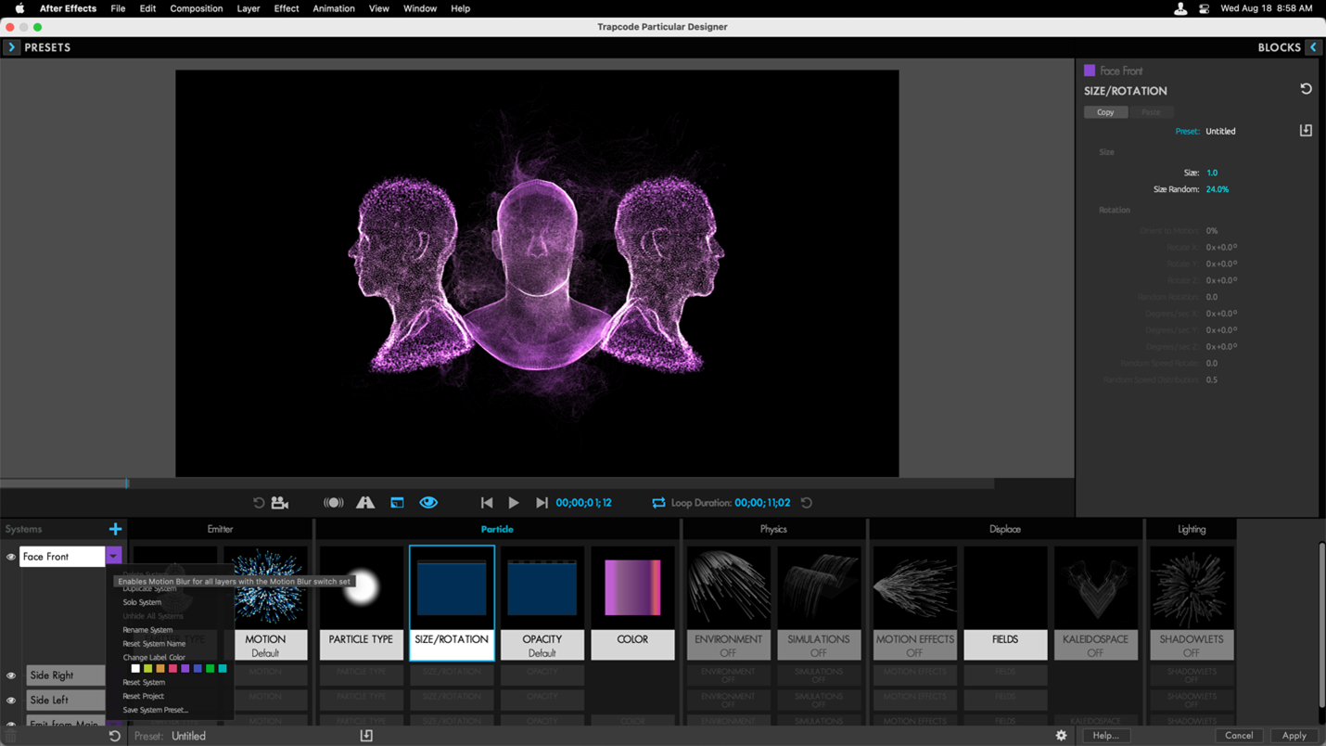Choose Reset Project menu entry
1326x746 pixels.
pyautogui.click(x=144, y=696)
